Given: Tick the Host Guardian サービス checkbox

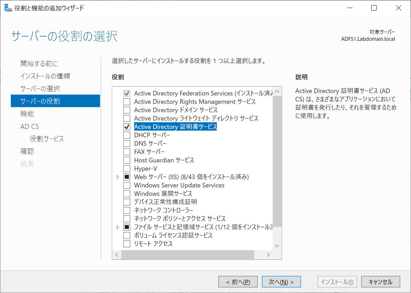Looking at the screenshot, I should [x=127, y=160].
